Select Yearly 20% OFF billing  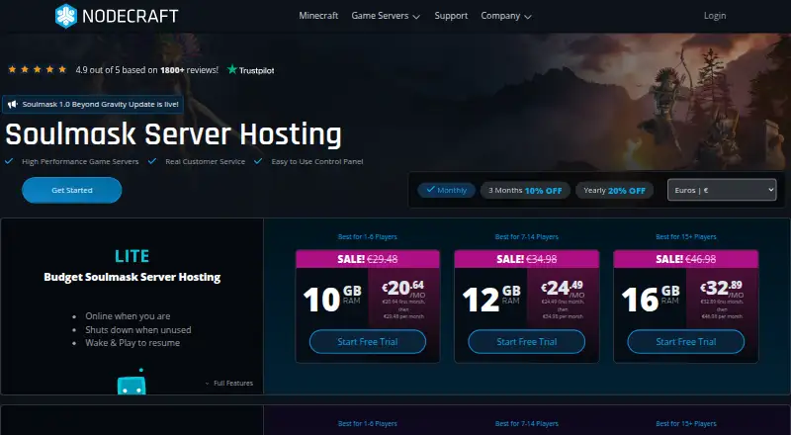pos(614,190)
